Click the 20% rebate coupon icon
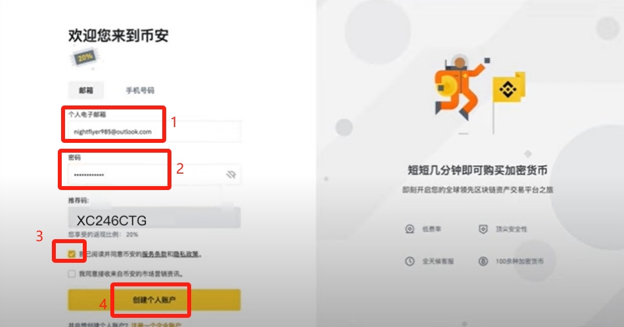This screenshot has width=624, height=327. pos(85,58)
